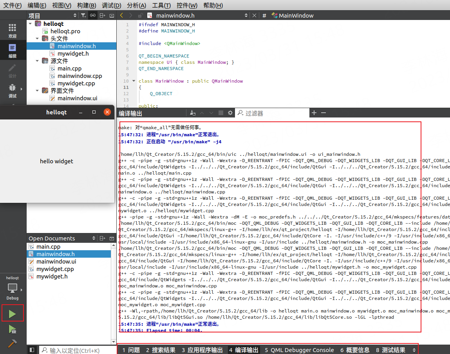This screenshot has width=450, height=354.
Task: Open compile output settings gear
Action: pos(230,113)
